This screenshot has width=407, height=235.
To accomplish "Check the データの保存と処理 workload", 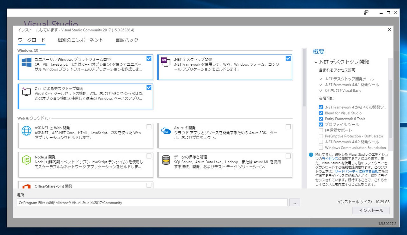I will click(288, 156).
